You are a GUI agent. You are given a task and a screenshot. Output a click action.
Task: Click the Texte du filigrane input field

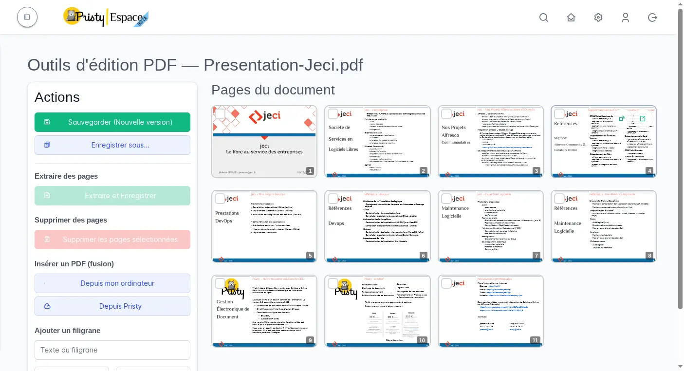pyautogui.click(x=112, y=350)
